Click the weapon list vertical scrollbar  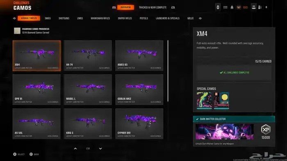click(168, 71)
